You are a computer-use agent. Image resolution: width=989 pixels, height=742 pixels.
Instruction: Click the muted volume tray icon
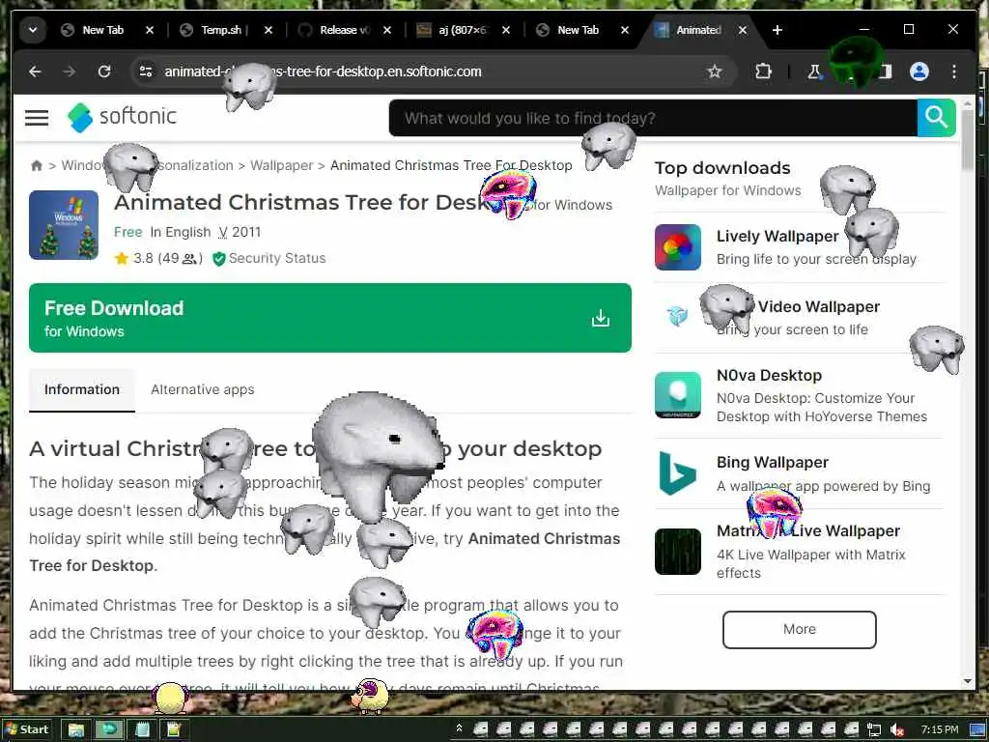pyautogui.click(x=897, y=730)
